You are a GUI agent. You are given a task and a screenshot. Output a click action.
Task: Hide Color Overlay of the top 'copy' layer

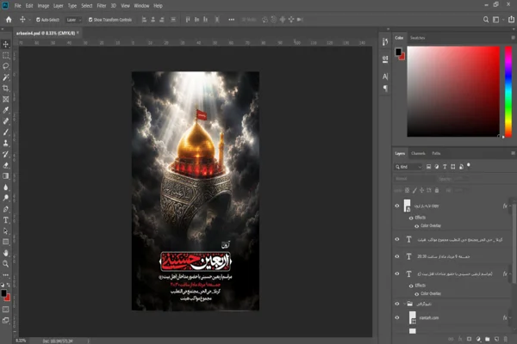pyautogui.click(x=416, y=226)
